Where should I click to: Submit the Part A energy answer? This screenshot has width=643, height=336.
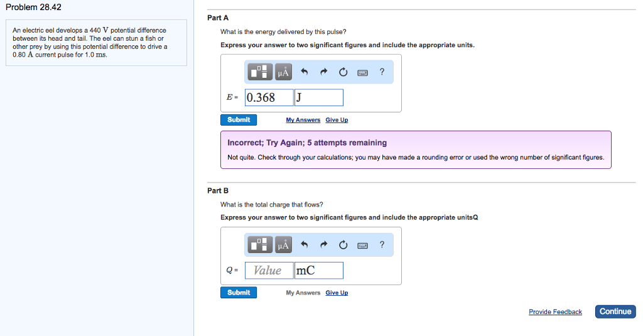point(239,120)
